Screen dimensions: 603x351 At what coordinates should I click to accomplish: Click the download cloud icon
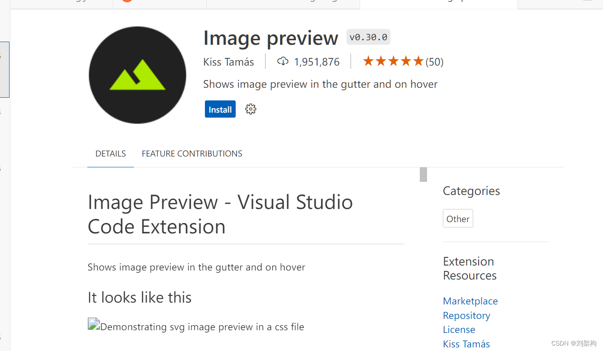coord(283,61)
